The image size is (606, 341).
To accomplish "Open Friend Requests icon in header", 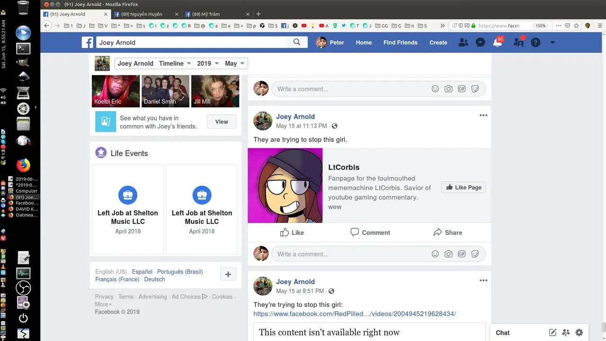I will click(463, 43).
